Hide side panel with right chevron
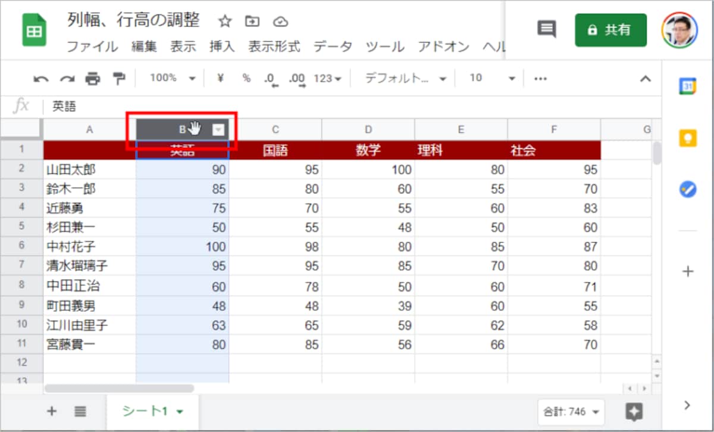Image resolution: width=714 pixels, height=432 pixels. [688, 405]
